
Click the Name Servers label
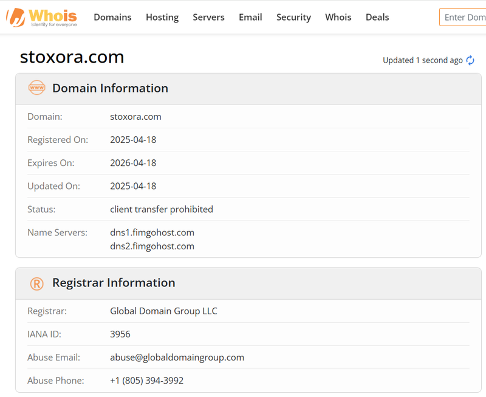pyautogui.click(x=57, y=233)
